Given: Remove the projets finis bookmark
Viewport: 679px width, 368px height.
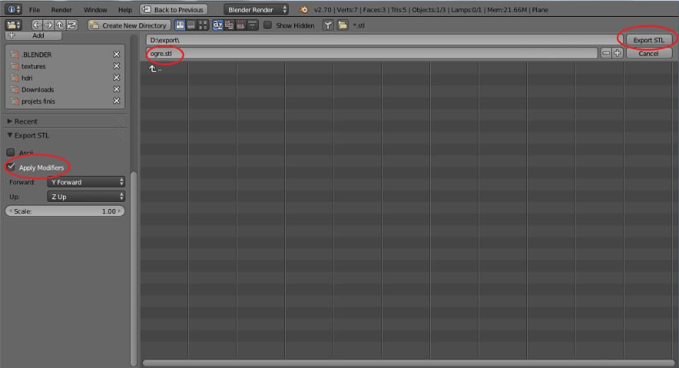Looking at the screenshot, I should click(116, 101).
